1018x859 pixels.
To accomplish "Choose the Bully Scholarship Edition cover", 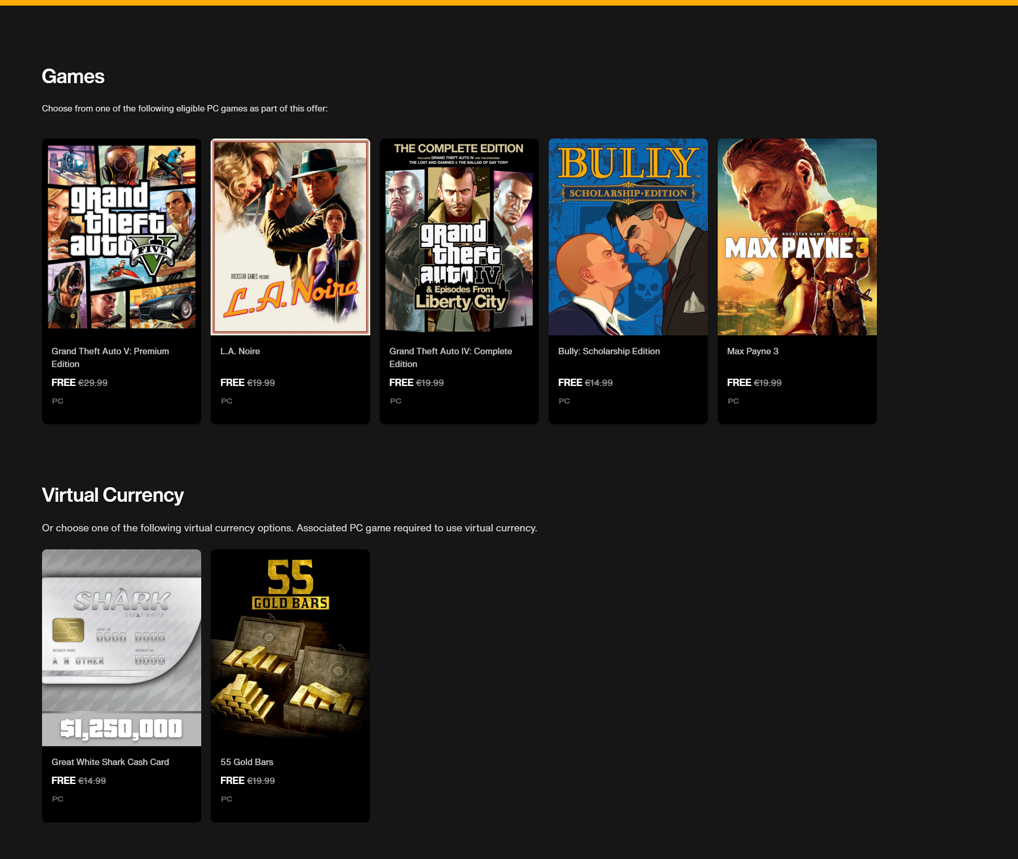I will 628,237.
